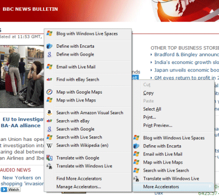Open Japan unveils economic story link

(x=186, y=70)
